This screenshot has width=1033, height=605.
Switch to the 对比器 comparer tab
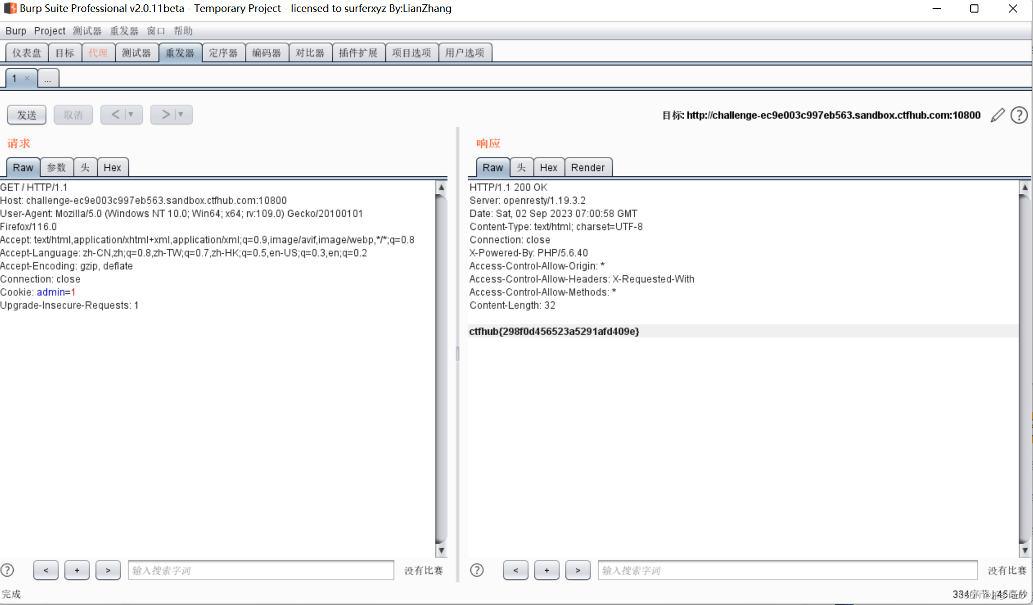[310, 53]
